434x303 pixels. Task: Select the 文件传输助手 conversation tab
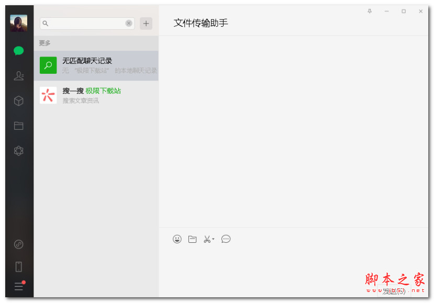coord(202,23)
